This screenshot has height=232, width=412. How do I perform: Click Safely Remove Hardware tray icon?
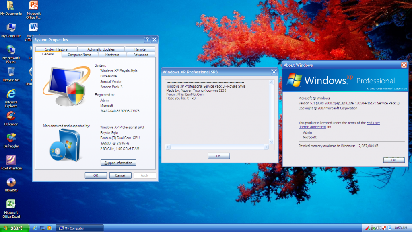(373, 228)
